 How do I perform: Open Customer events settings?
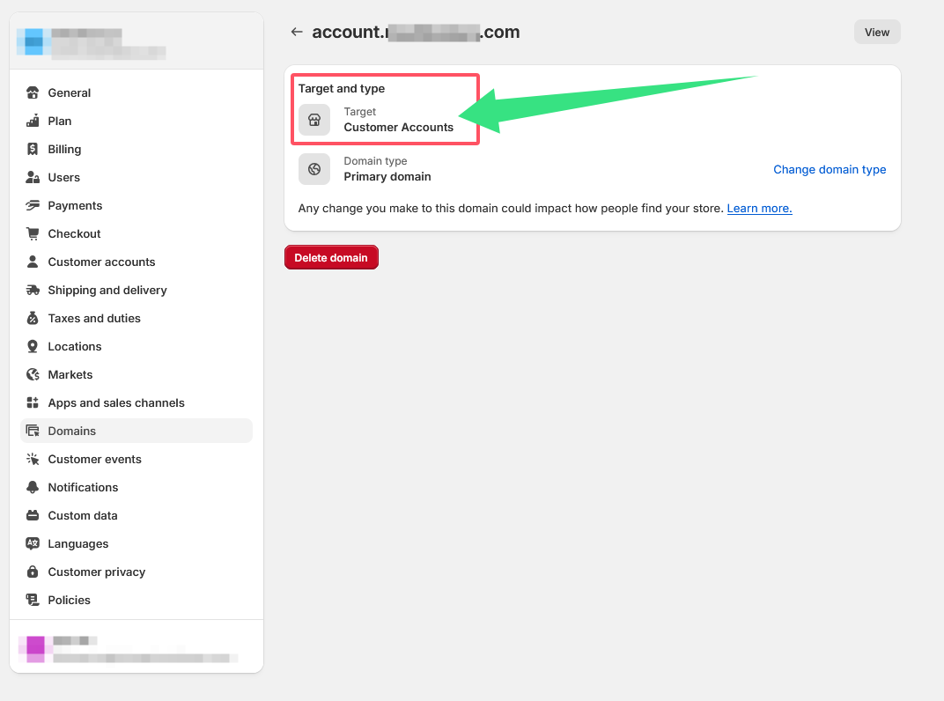point(94,459)
